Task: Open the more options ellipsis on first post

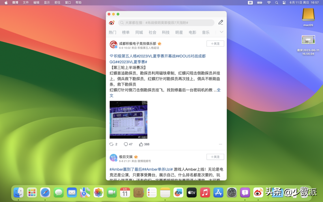Action: 220,144
